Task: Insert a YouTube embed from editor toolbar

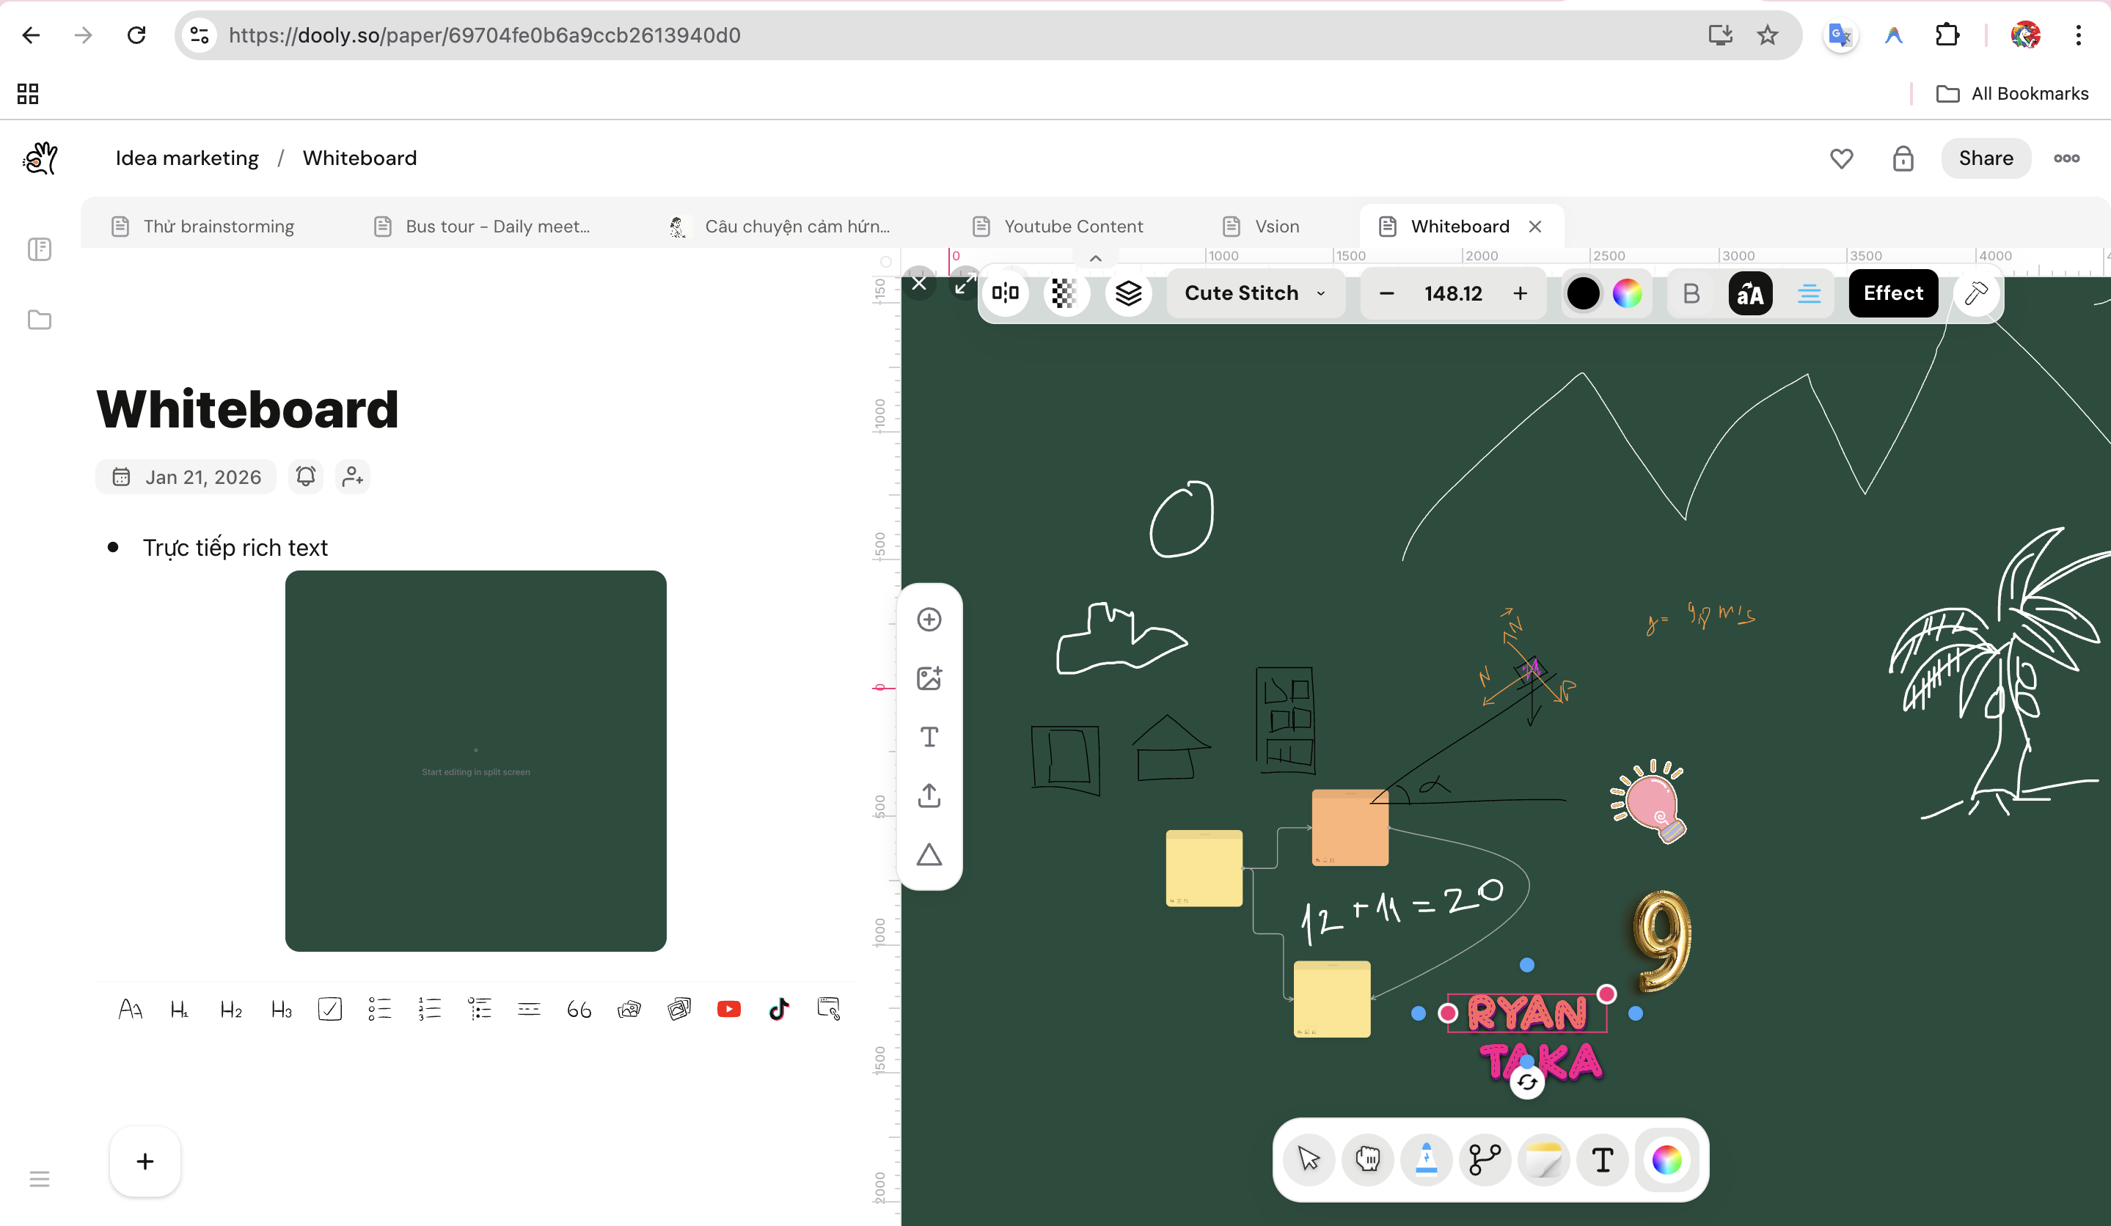Action: (729, 1008)
